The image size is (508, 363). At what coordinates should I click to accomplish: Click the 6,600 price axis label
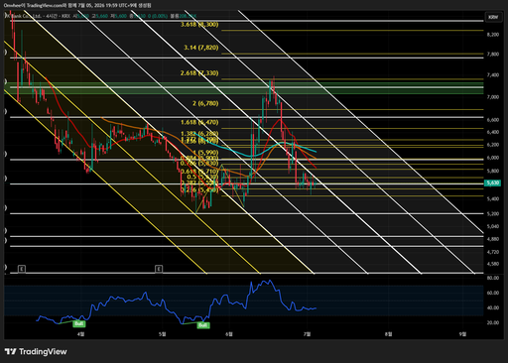(493, 120)
